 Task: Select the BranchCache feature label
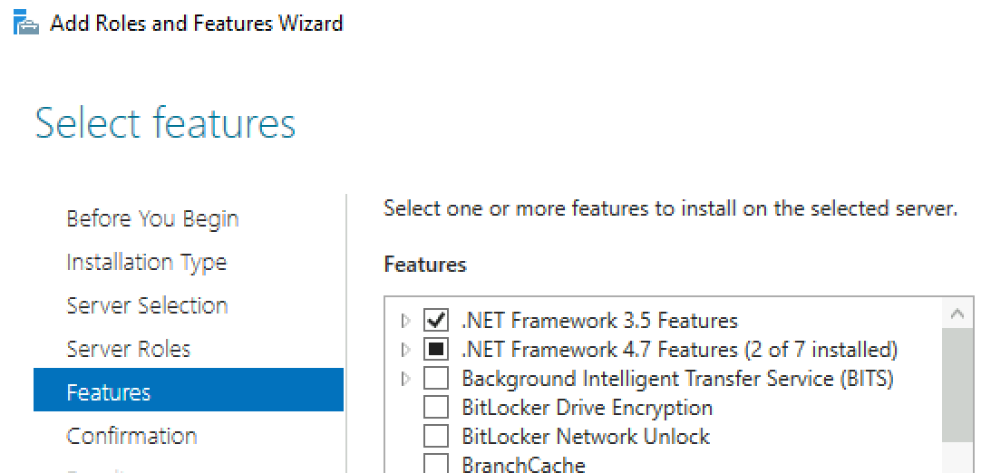coord(524,464)
